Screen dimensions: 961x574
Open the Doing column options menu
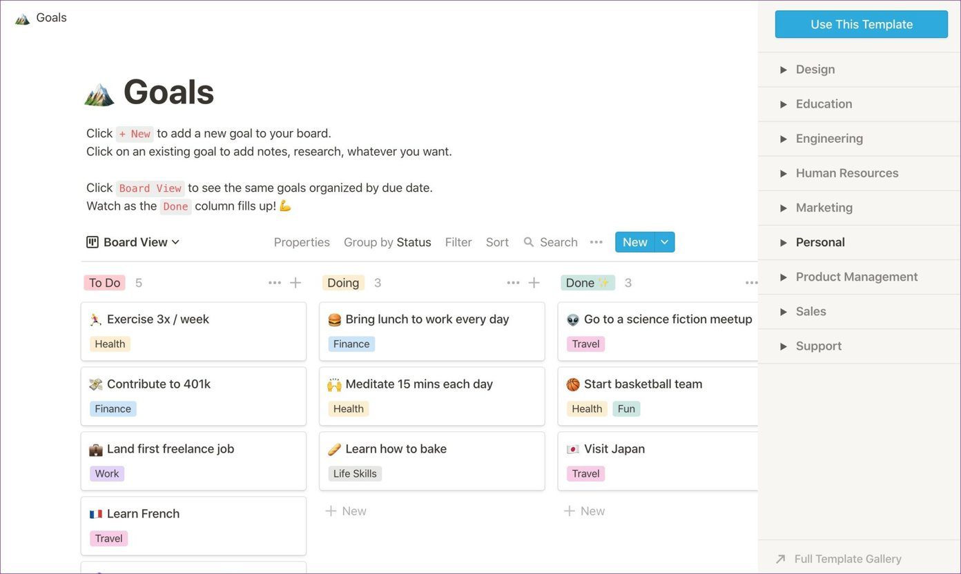tap(513, 283)
